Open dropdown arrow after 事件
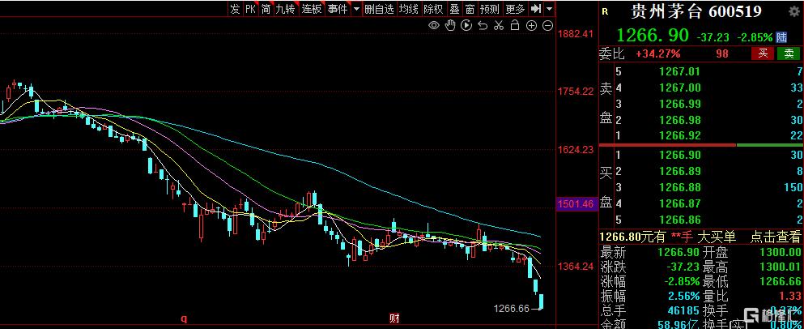Screen dimensions: 804x329 coord(356,9)
